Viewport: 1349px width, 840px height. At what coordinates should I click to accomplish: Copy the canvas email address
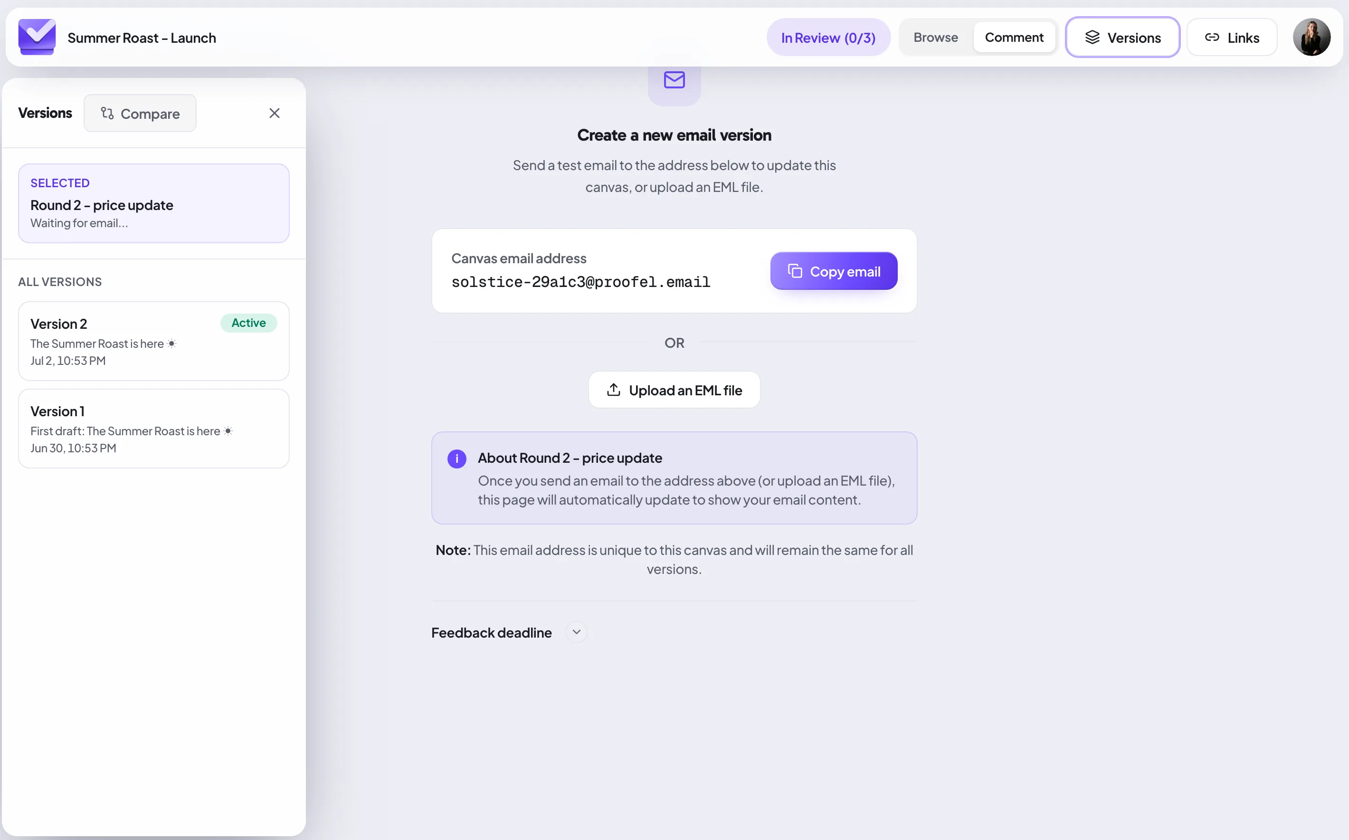coord(833,271)
